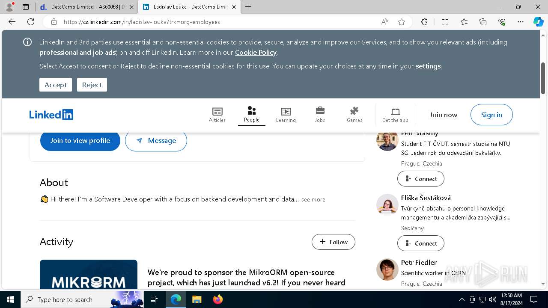Close the Ladislav Louka tab
This screenshot has height=308, width=548.
pos(234,7)
